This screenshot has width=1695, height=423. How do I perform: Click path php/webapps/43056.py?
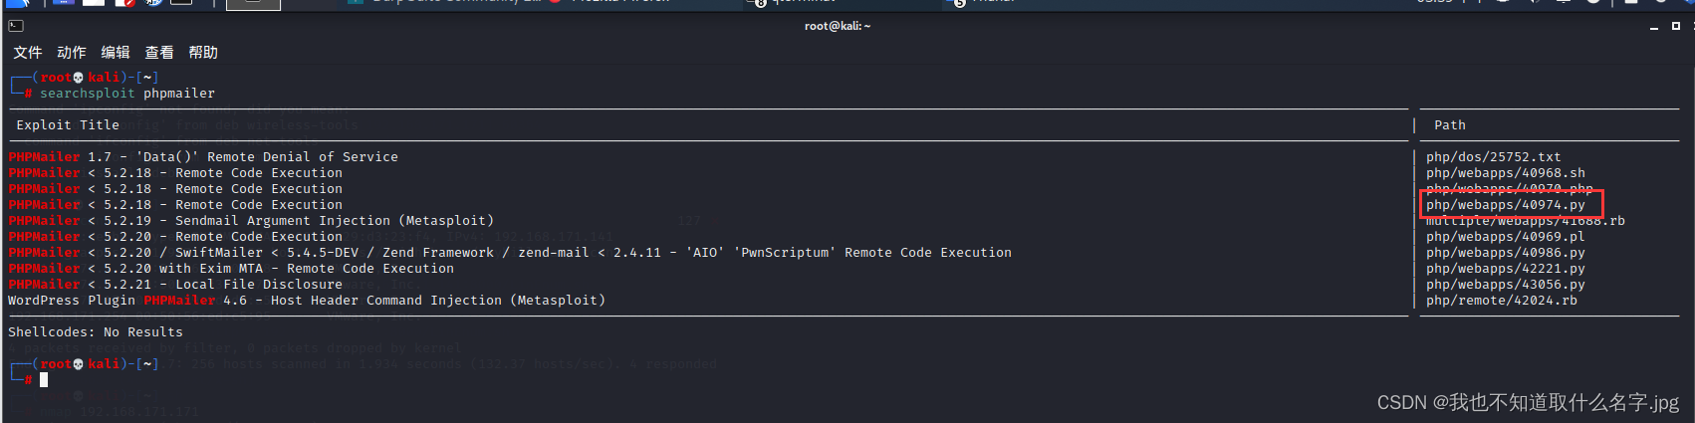(x=1506, y=285)
